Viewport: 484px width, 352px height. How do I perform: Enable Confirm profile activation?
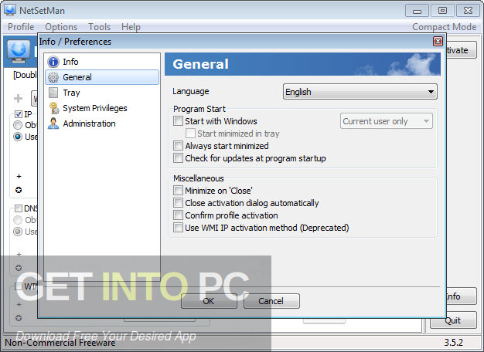(178, 215)
